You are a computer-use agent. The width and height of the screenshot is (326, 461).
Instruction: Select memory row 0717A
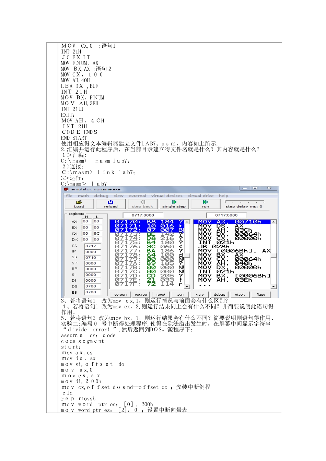click(147, 263)
